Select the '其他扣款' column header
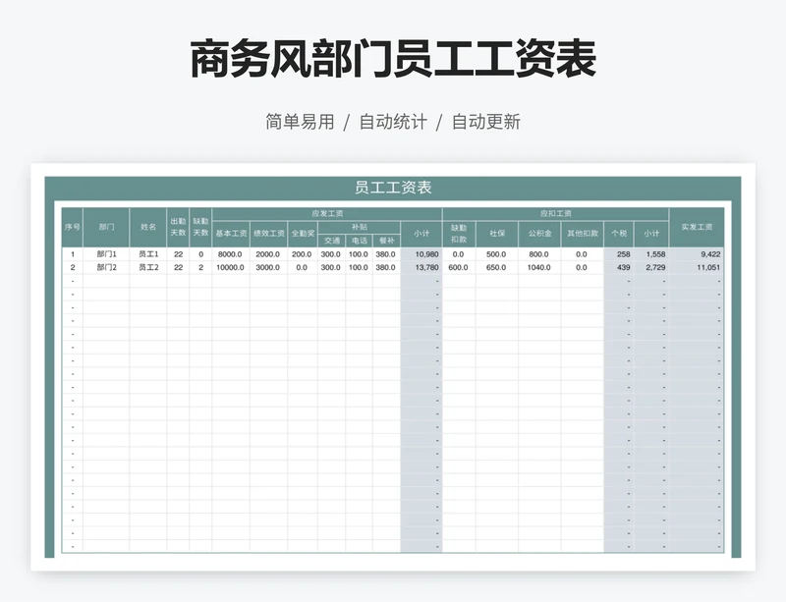The width and height of the screenshot is (786, 602). [583, 234]
